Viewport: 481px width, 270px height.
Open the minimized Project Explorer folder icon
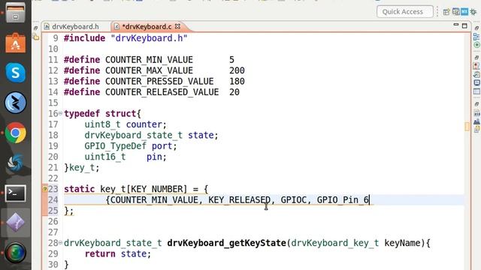point(36,37)
